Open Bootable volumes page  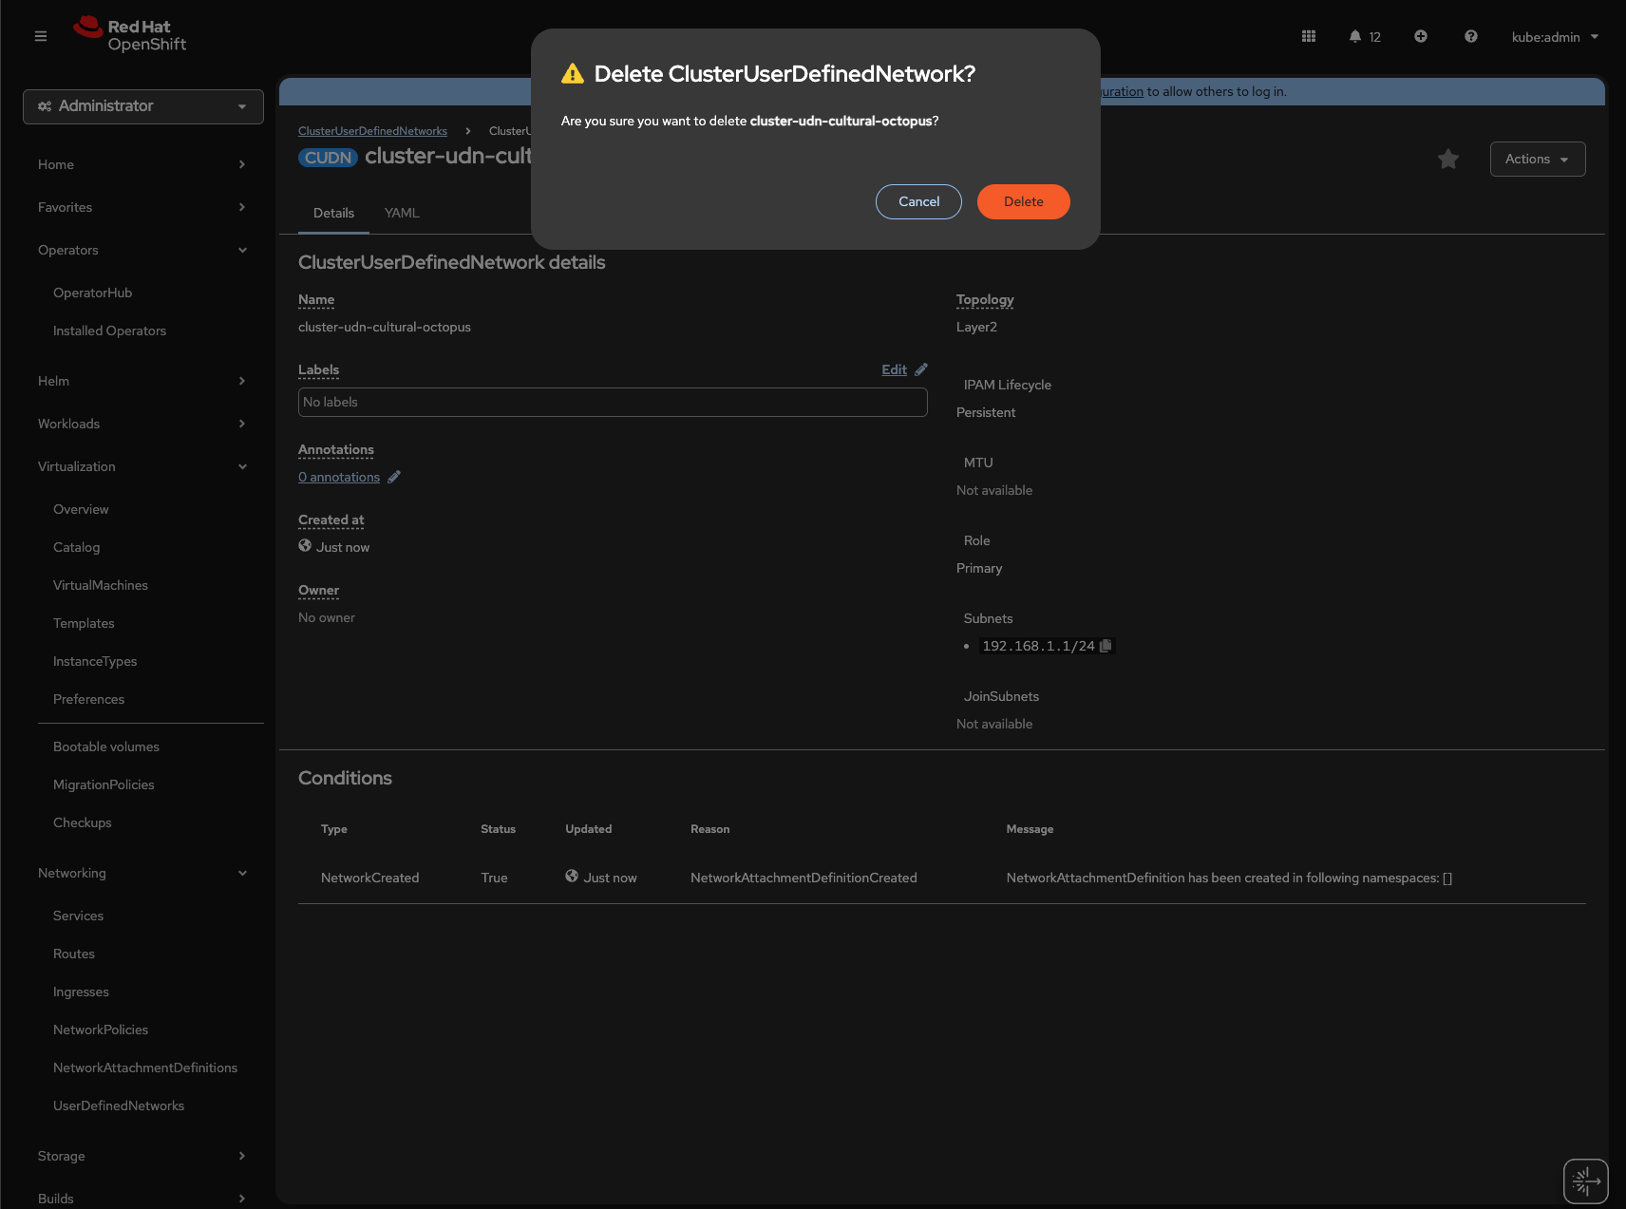coord(106,746)
